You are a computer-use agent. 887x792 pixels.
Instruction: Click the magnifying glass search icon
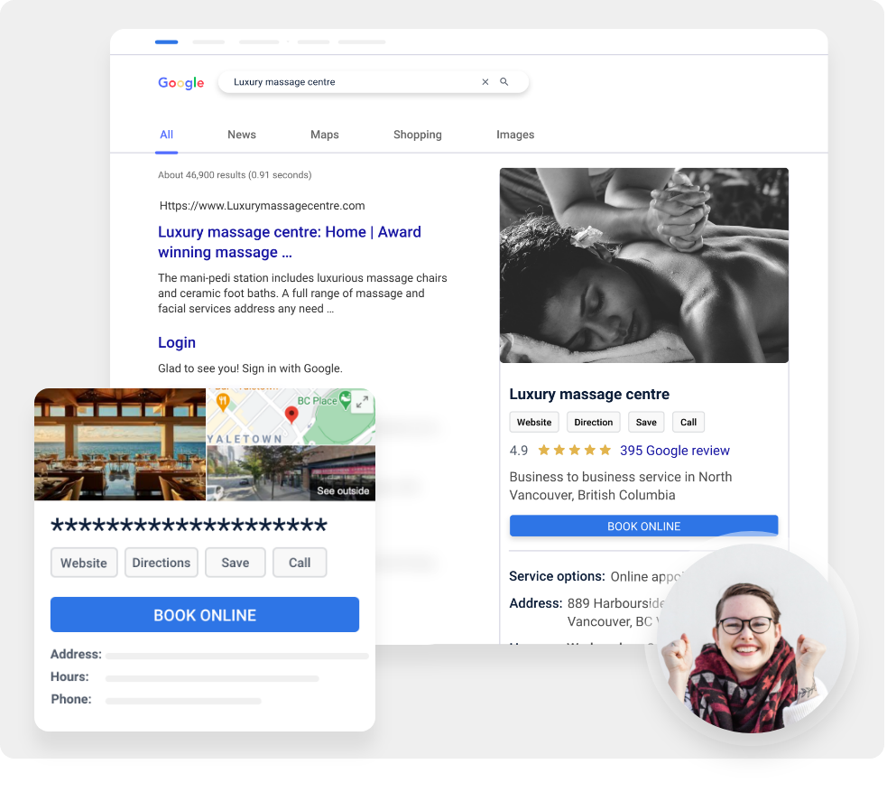[x=504, y=82]
